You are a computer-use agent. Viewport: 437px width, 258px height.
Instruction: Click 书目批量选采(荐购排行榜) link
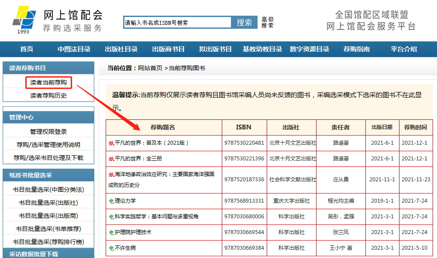[48, 242]
